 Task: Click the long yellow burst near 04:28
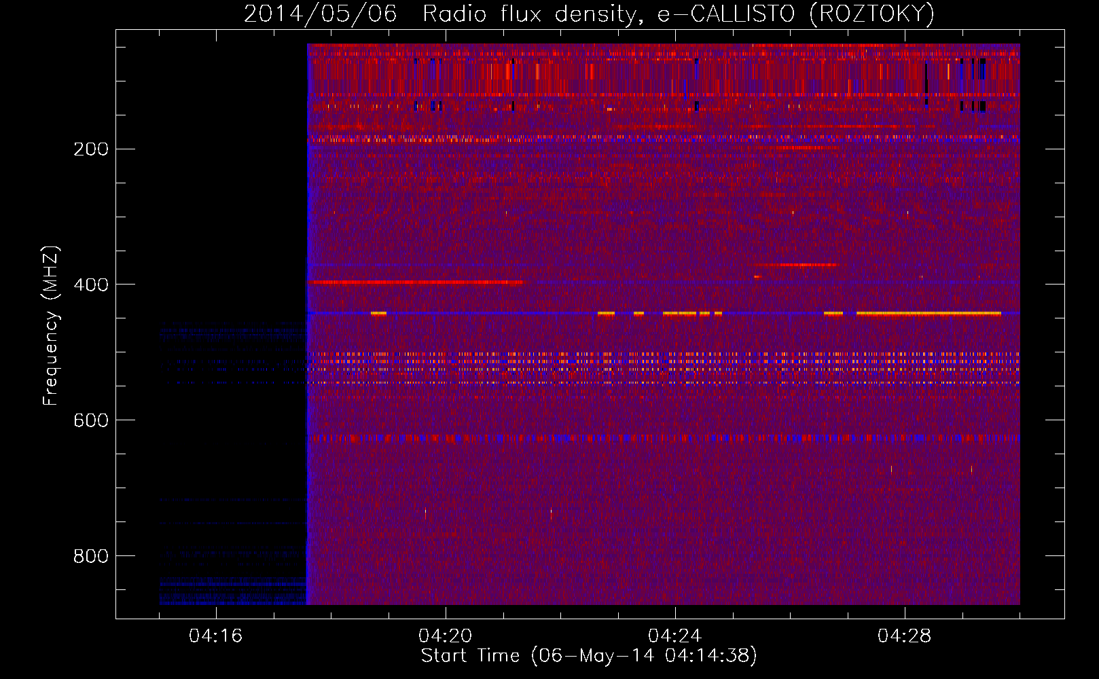(x=929, y=313)
